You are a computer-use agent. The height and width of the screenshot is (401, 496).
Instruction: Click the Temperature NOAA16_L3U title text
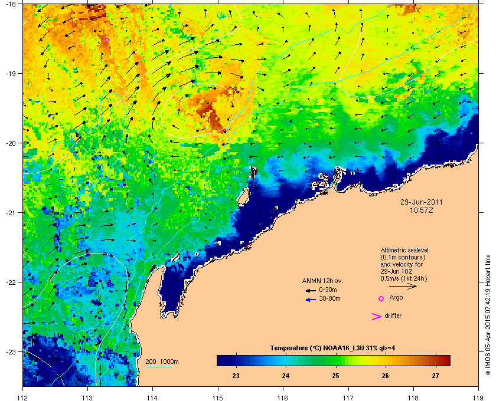(x=332, y=349)
